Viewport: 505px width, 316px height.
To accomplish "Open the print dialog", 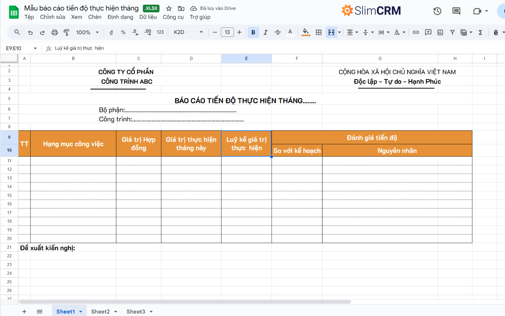I will [x=54, y=32].
